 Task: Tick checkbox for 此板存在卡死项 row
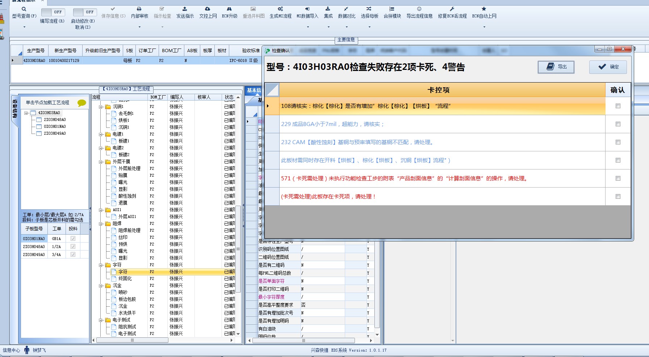pyautogui.click(x=618, y=197)
